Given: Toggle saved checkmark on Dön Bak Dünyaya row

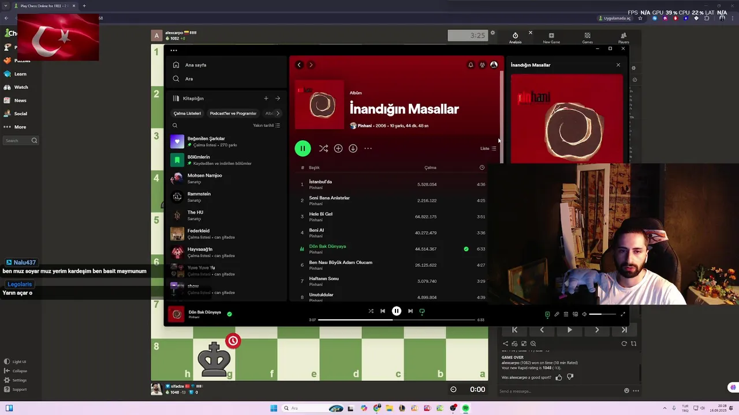Looking at the screenshot, I should point(466,249).
